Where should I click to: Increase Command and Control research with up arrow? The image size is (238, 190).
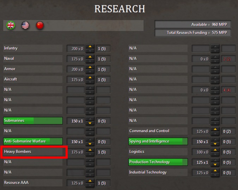tap(215, 129)
